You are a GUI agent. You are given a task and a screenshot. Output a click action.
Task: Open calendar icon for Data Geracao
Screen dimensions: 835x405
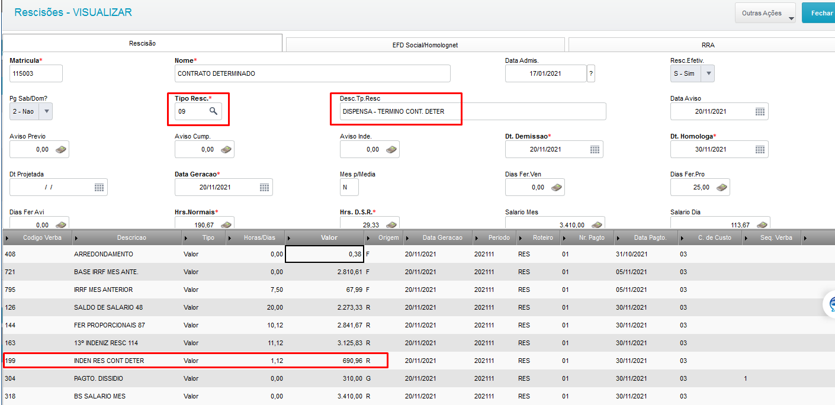pyautogui.click(x=265, y=187)
